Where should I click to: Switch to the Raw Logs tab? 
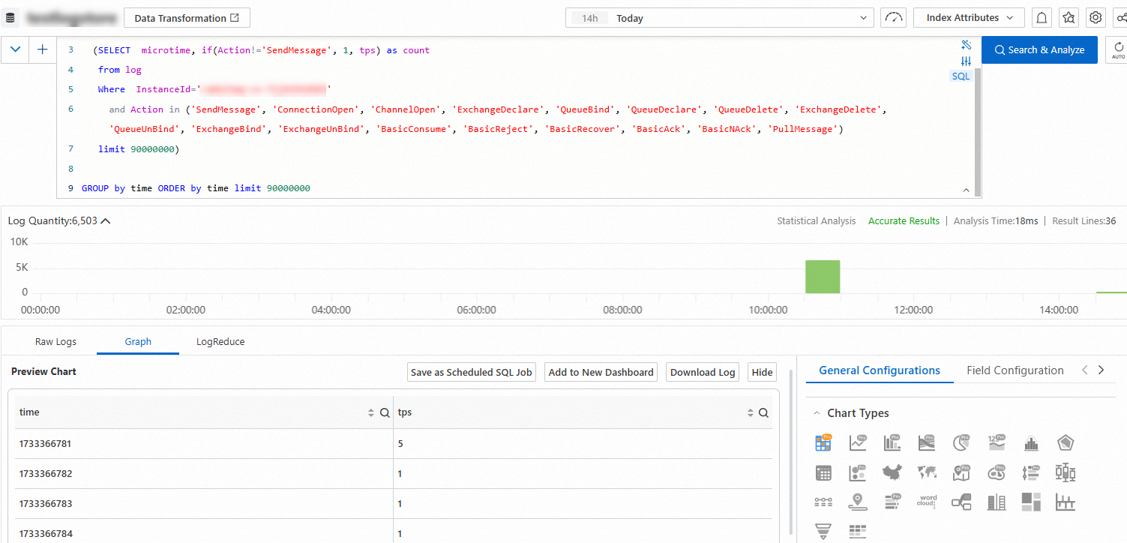pos(55,341)
